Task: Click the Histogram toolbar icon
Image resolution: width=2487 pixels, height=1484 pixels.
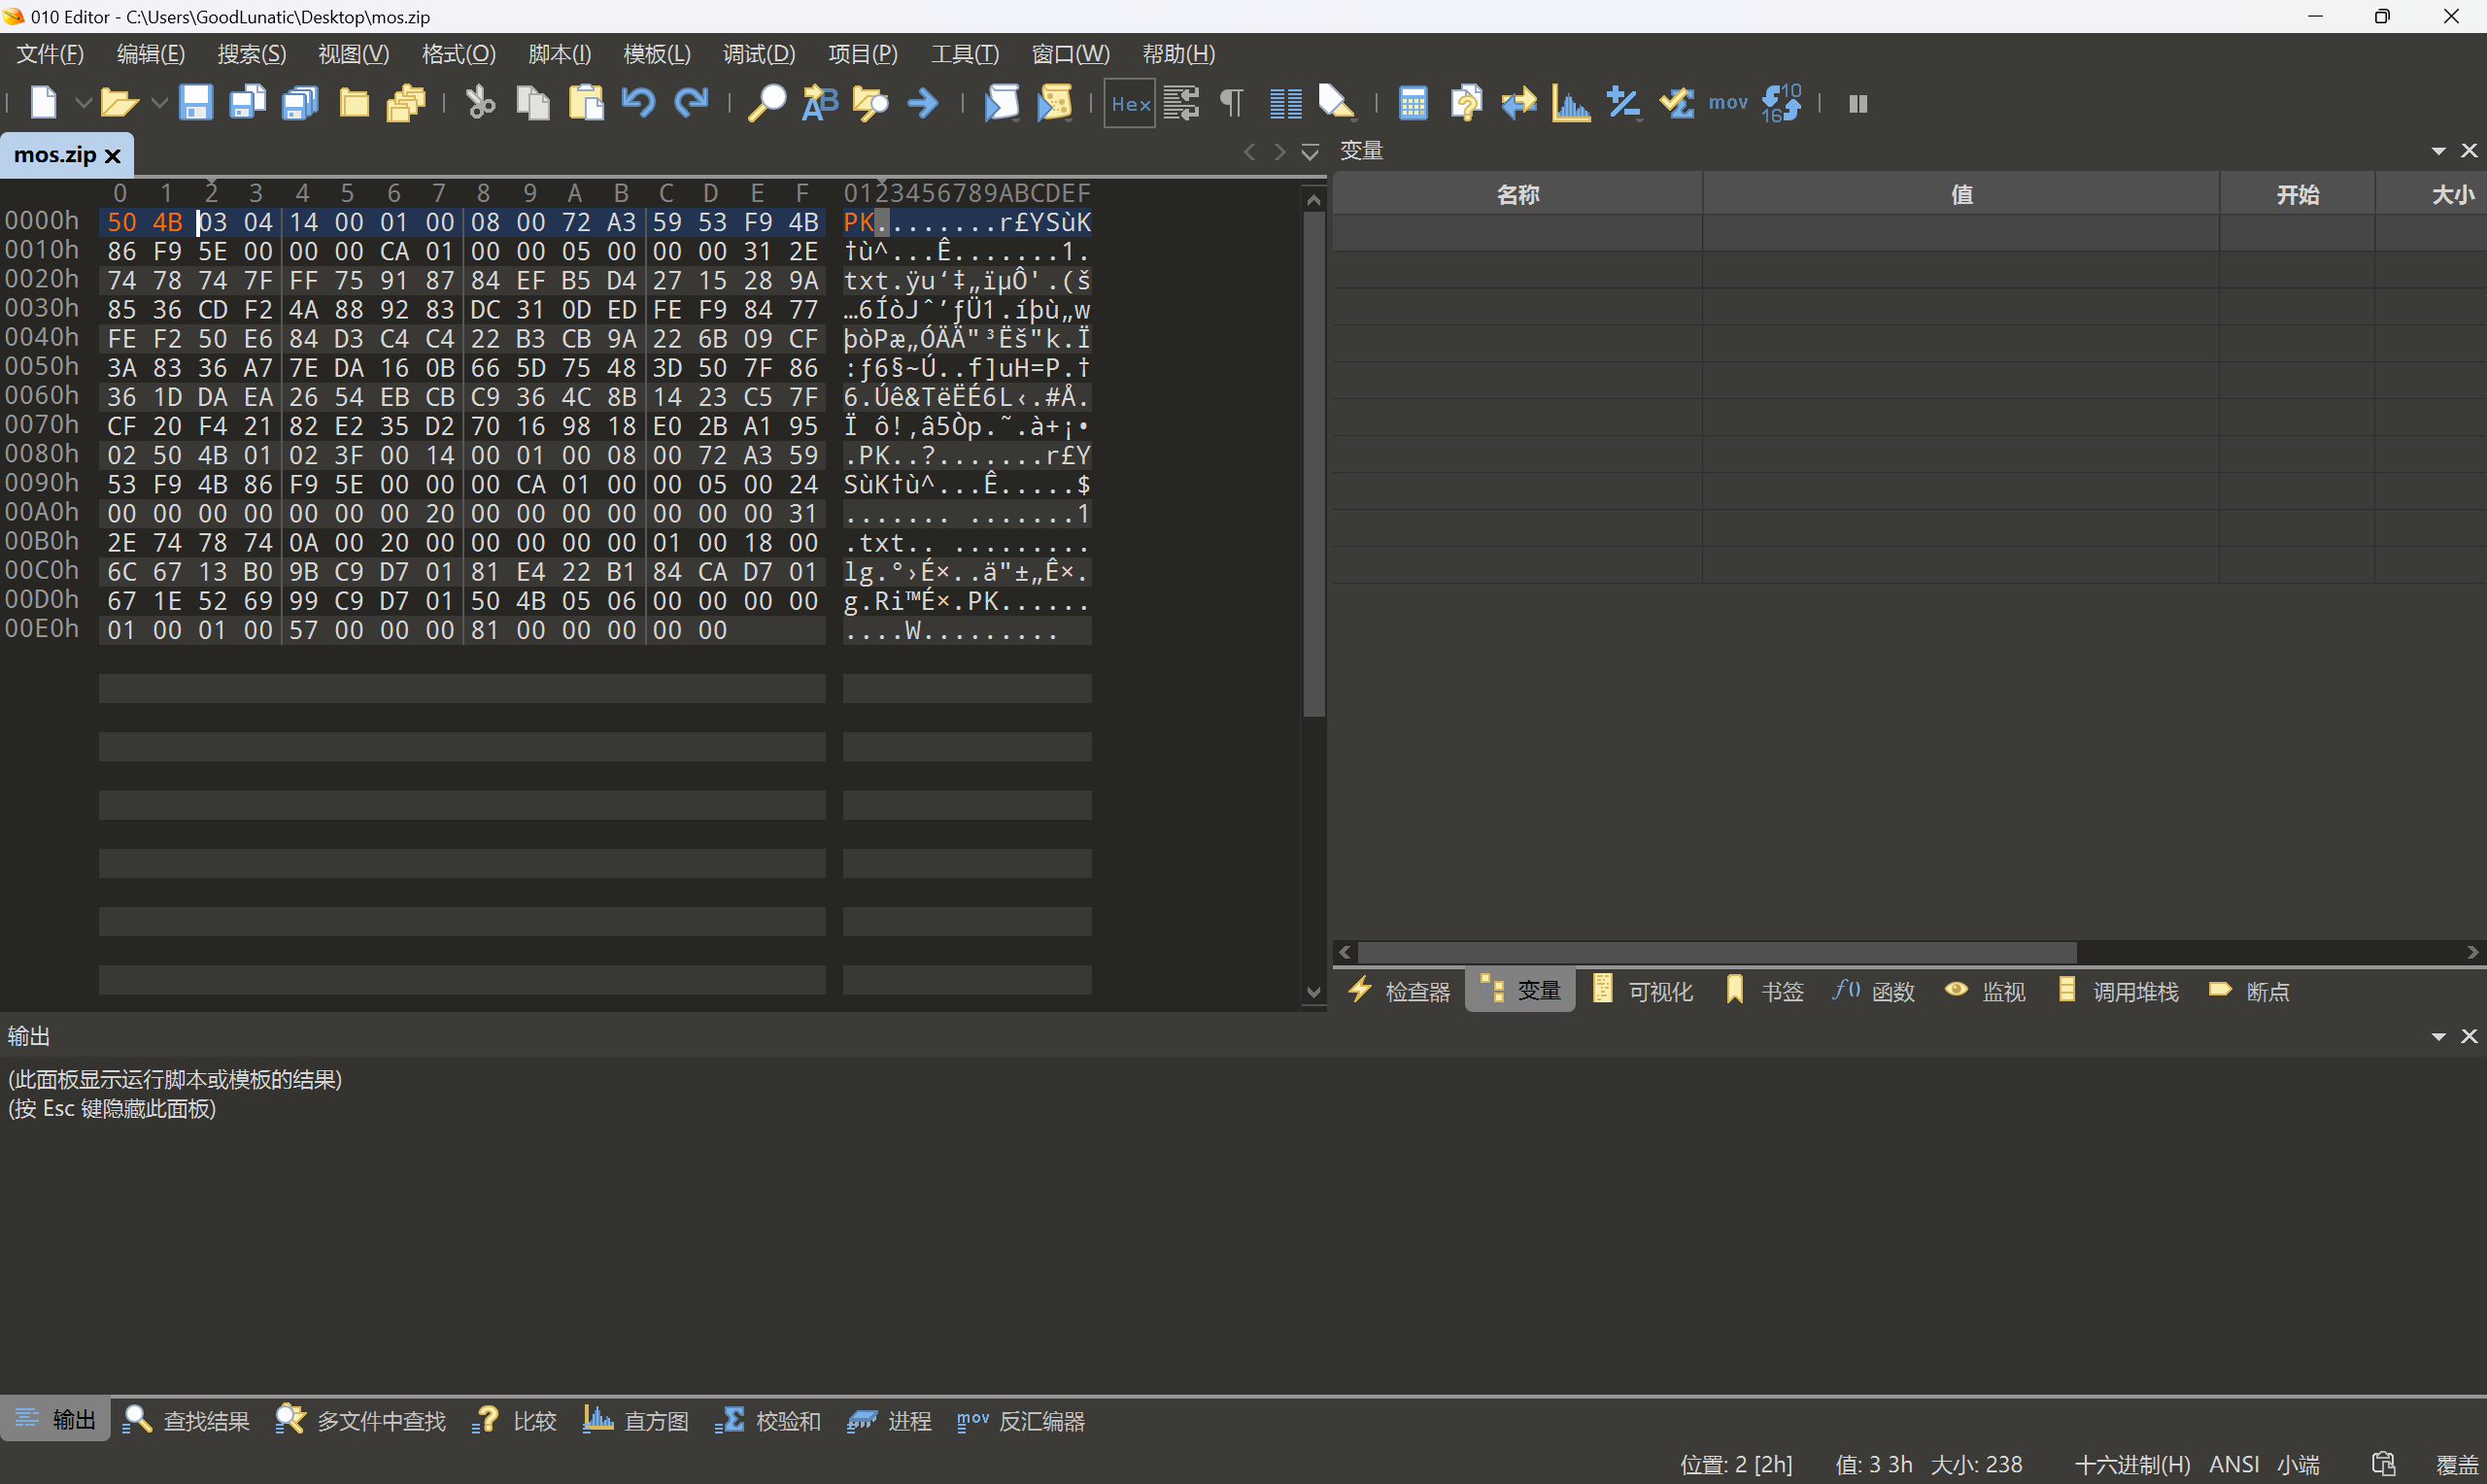Action: [x=1570, y=103]
